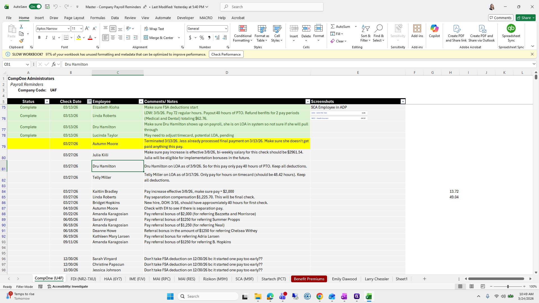
Task: Click the Decrease Decimal icon
Action: tap(225, 38)
